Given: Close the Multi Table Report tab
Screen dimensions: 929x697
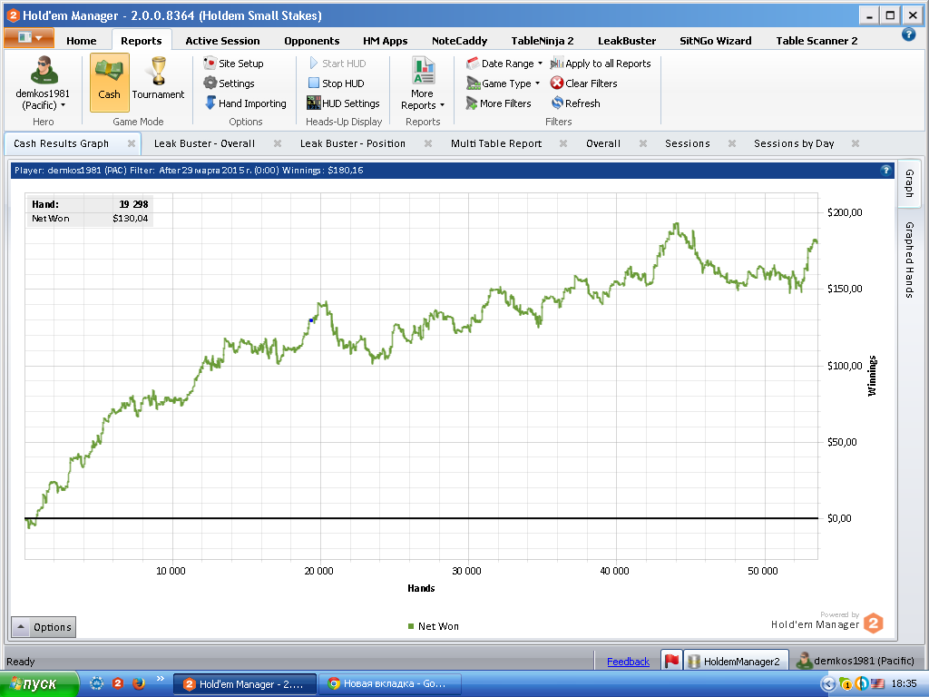Looking at the screenshot, I should tap(563, 143).
